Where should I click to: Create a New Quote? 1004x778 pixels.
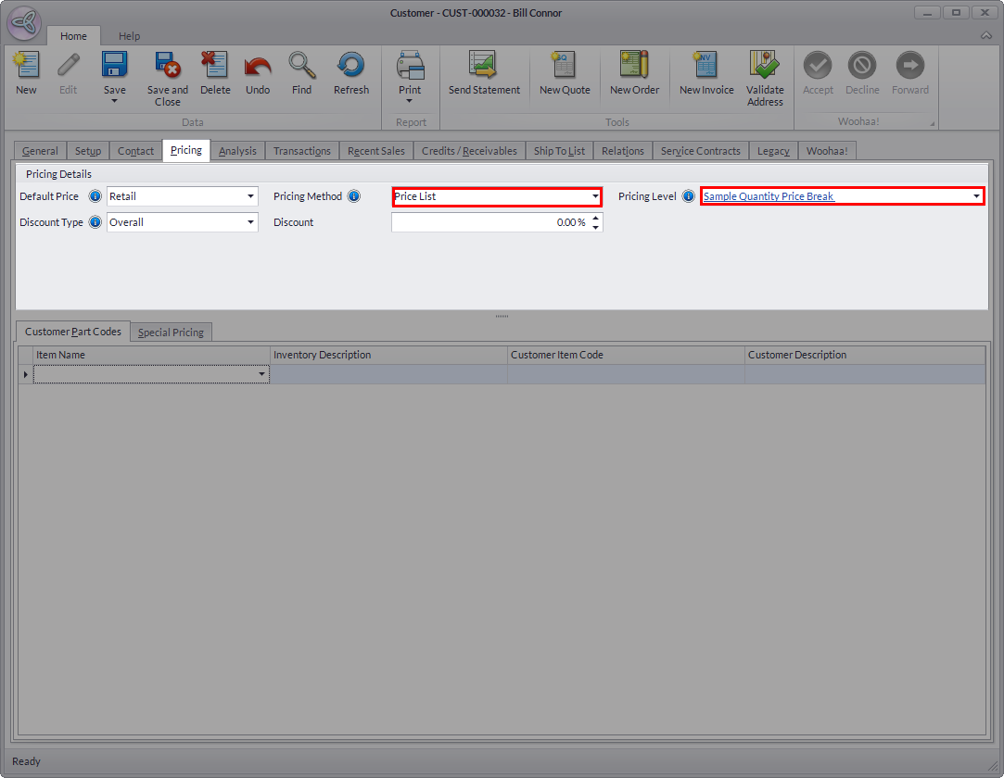[565, 67]
